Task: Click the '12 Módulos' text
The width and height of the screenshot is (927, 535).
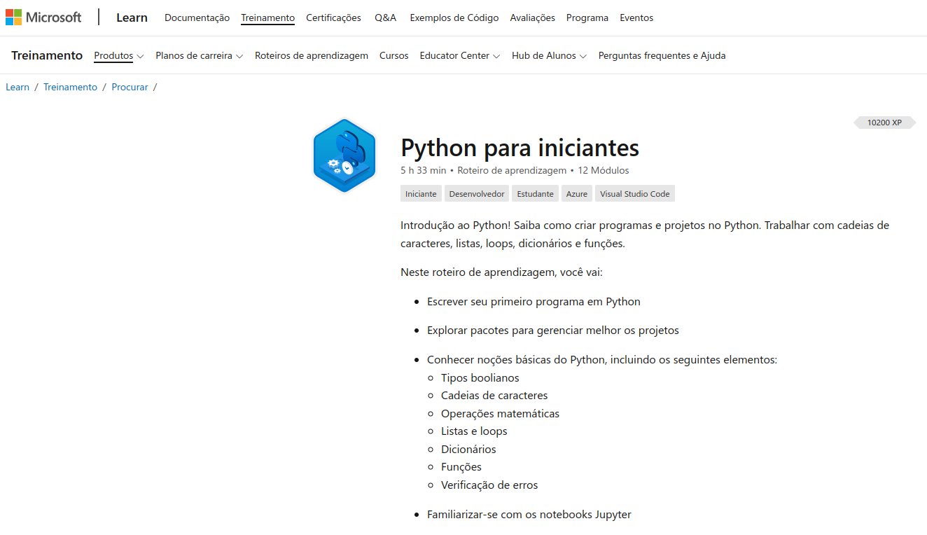Action: (603, 170)
